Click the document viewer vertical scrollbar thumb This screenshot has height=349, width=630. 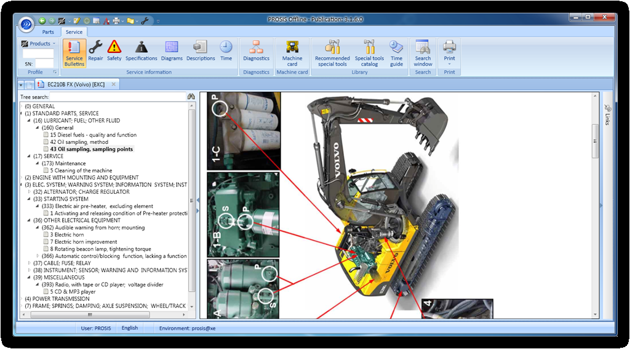[596, 142]
